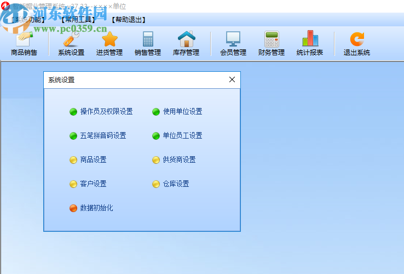Open 销售管理 calculator icon
Viewport: 404px width, 274px height.
point(148,39)
